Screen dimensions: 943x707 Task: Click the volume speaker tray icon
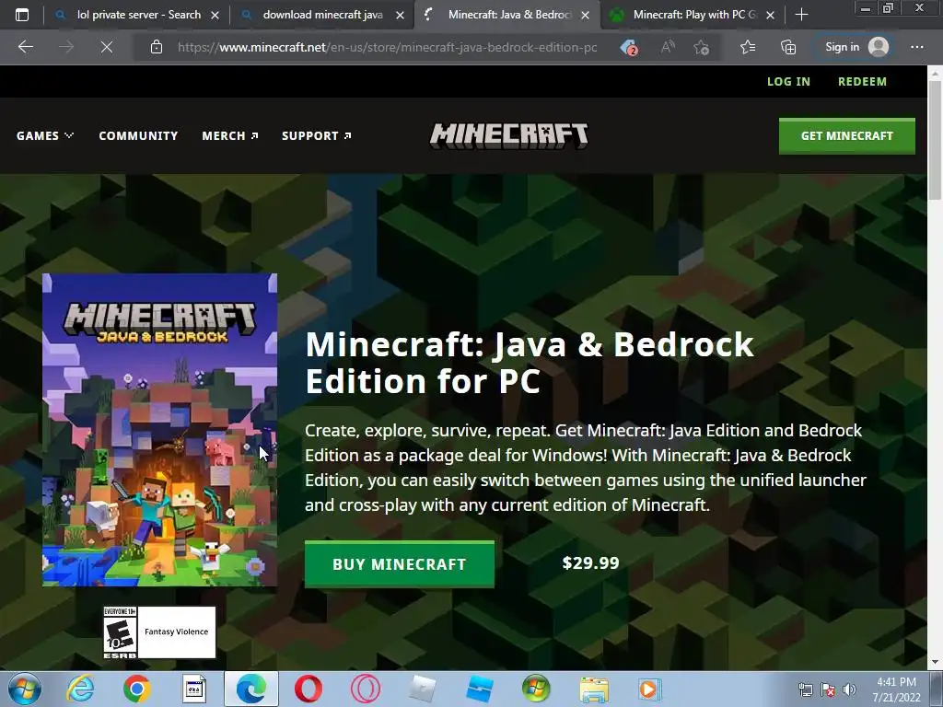(x=849, y=690)
